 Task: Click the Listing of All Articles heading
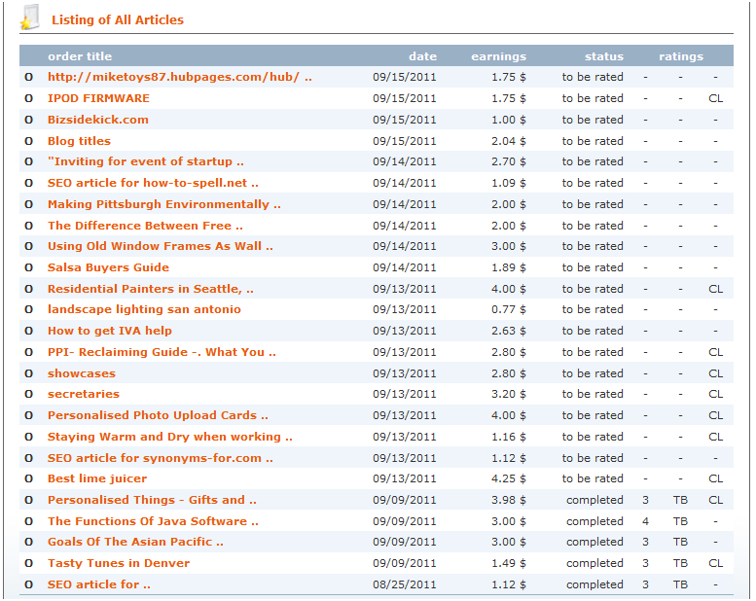click(118, 19)
